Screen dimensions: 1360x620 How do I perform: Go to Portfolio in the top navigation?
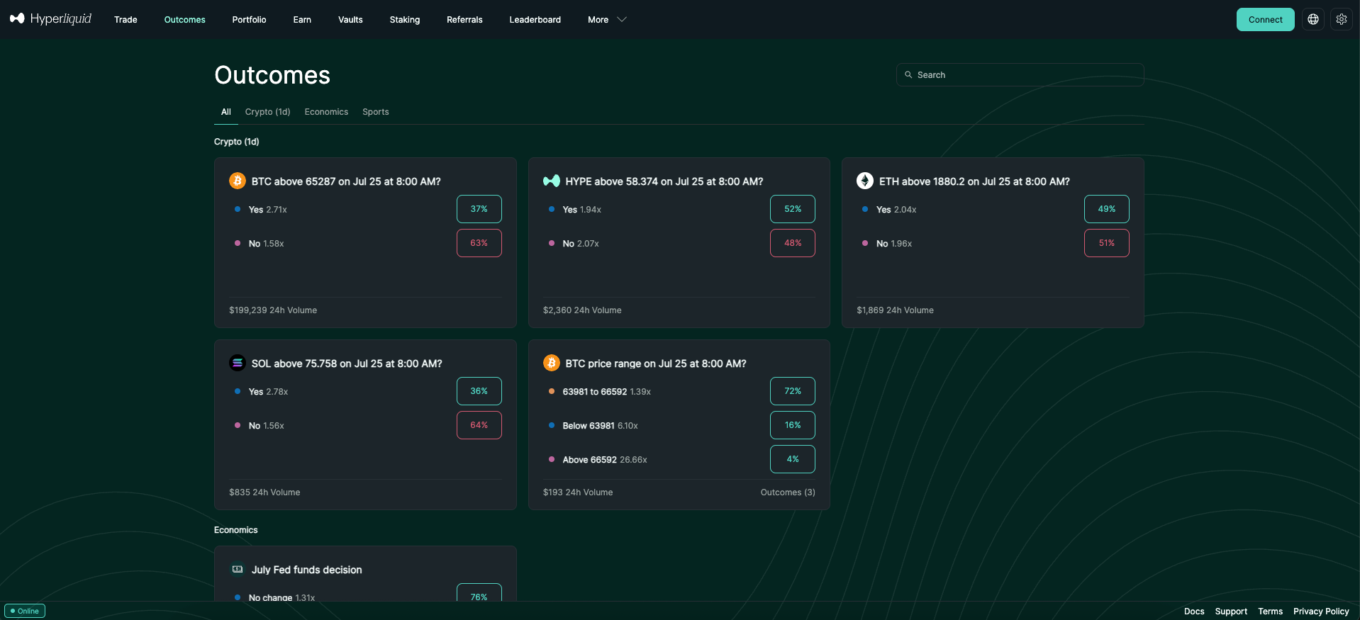[249, 19]
